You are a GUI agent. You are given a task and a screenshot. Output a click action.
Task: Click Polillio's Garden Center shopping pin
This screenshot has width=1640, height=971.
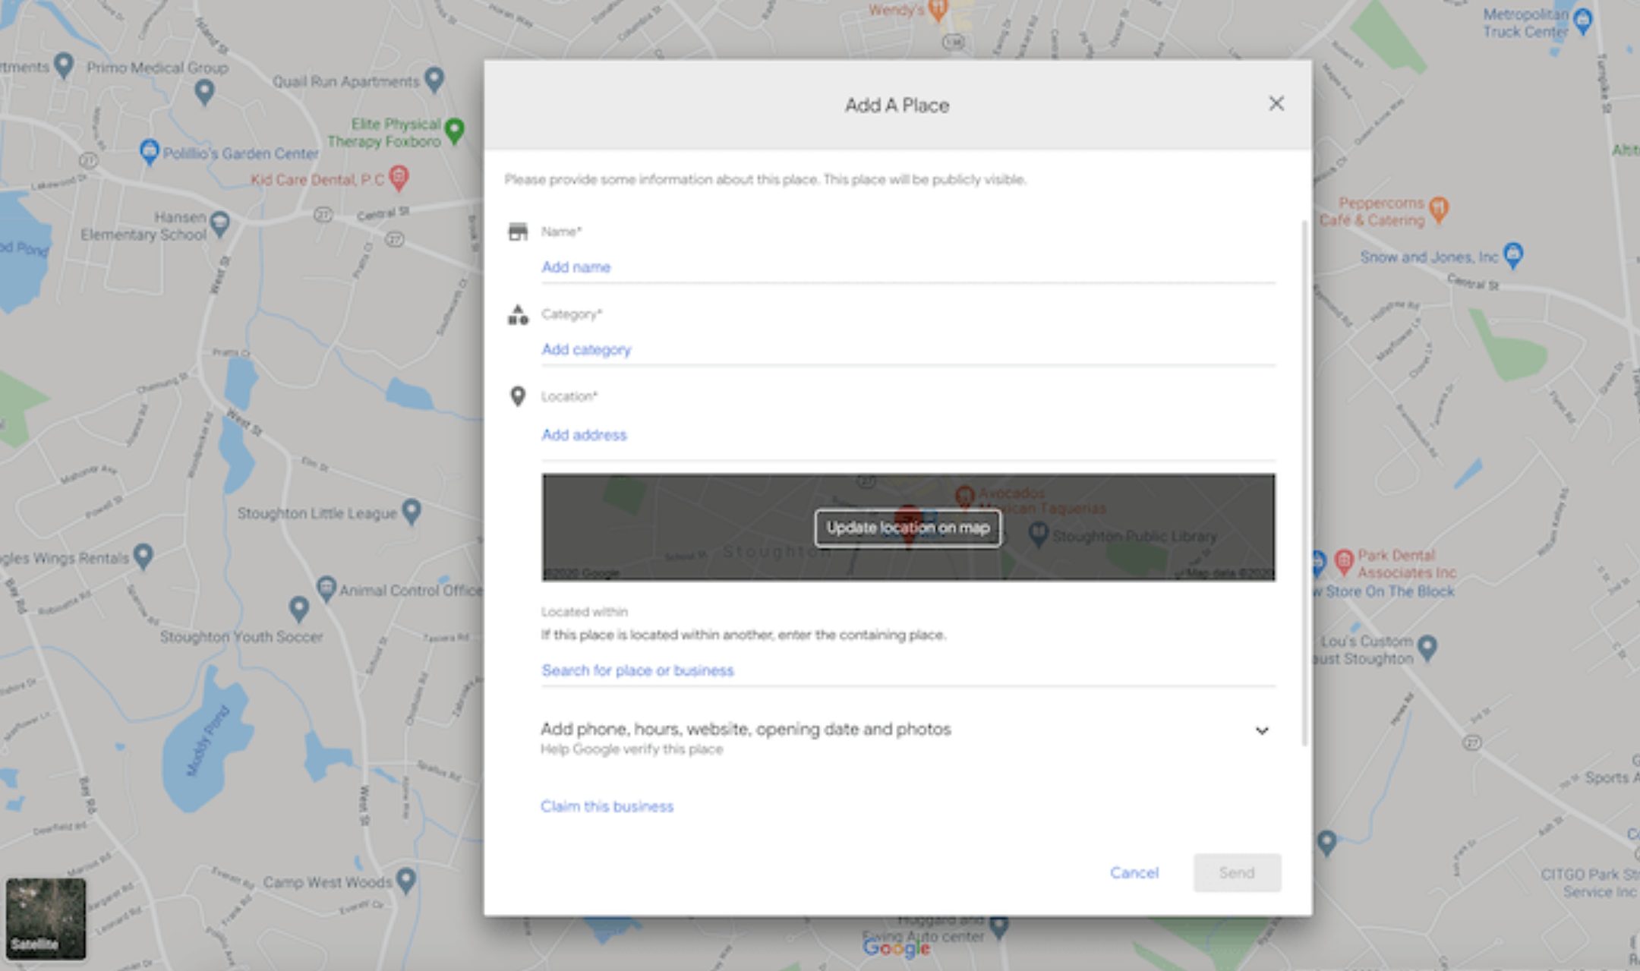click(150, 151)
